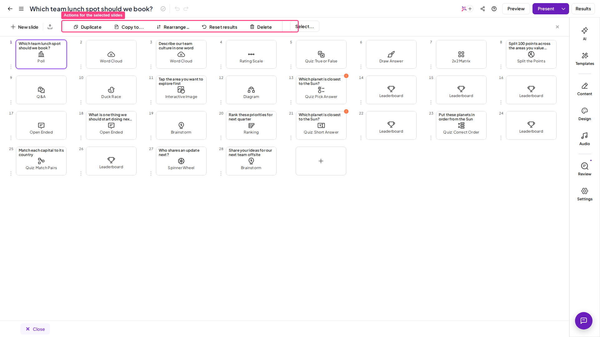Open the chat support bubble
Image resolution: width=600 pixels, height=337 pixels.
[x=583, y=320]
